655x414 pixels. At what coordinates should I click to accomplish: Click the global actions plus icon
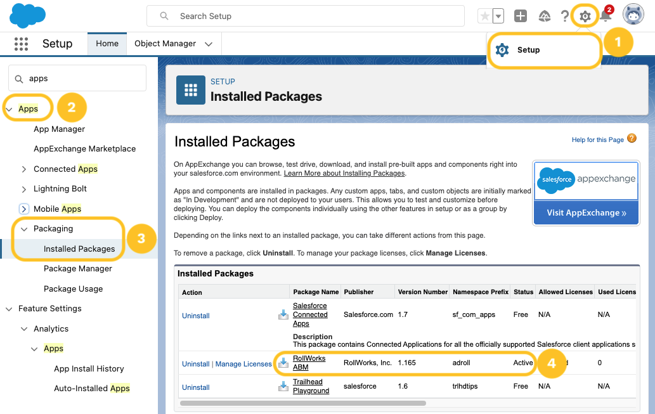tap(521, 16)
